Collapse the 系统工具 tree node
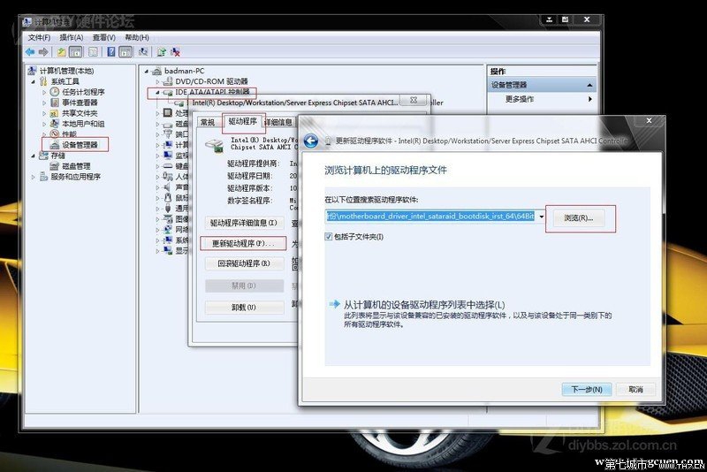Viewport: 707px width, 472px height. (34, 81)
